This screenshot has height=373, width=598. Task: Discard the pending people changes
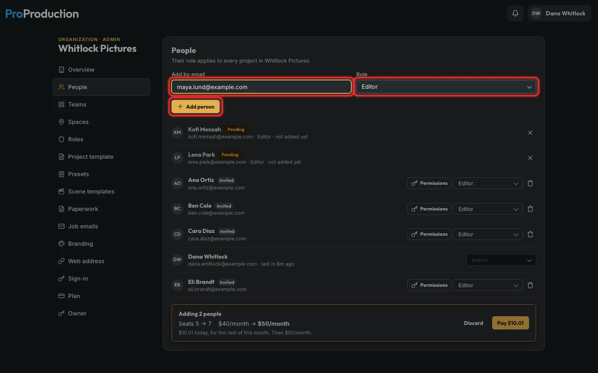473,323
